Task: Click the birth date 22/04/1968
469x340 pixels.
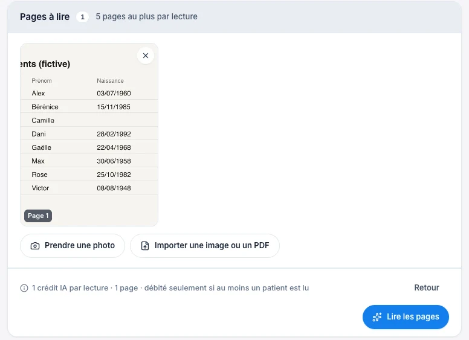Action: pyautogui.click(x=114, y=147)
